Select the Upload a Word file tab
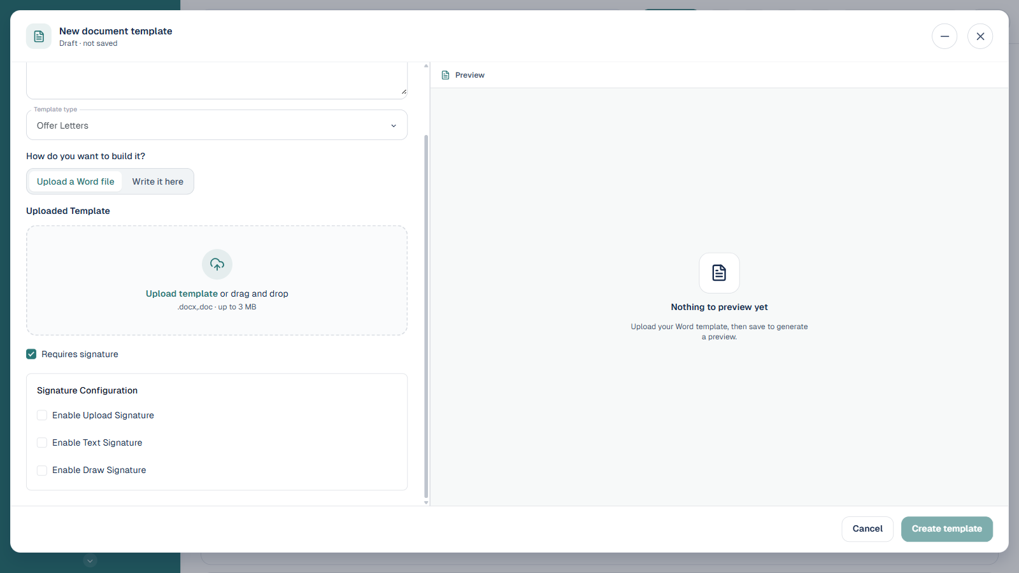The width and height of the screenshot is (1019, 573). click(76, 181)
